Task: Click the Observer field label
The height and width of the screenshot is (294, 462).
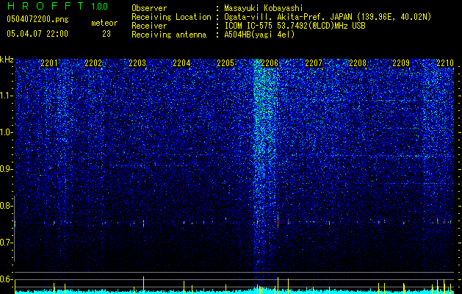Action: (x=149, y=8)
